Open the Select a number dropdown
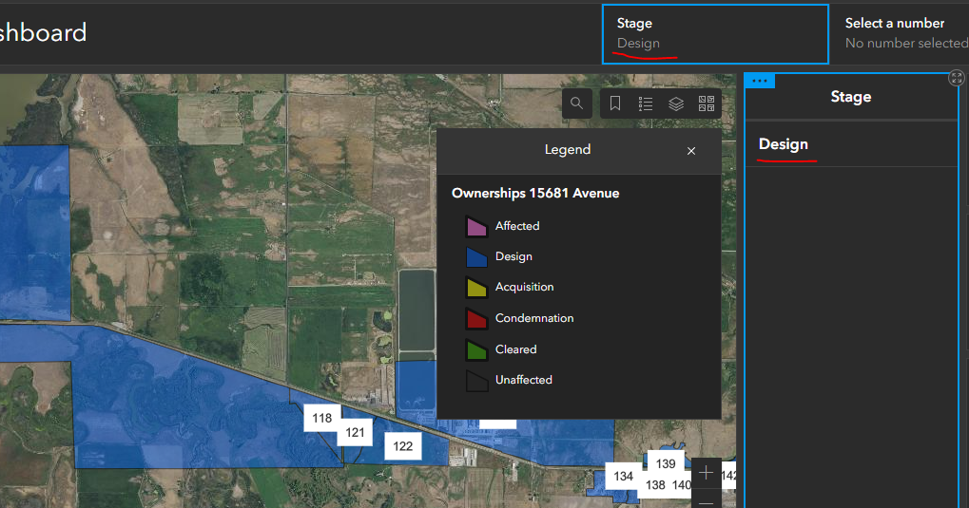The height and width of the screenshot is (508, 969). coord(905,33)
